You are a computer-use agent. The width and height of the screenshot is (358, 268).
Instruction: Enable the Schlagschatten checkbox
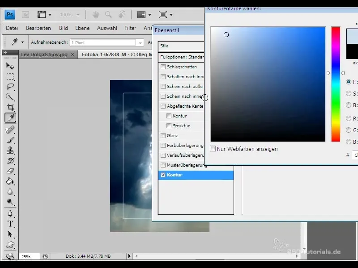[163, 67]
